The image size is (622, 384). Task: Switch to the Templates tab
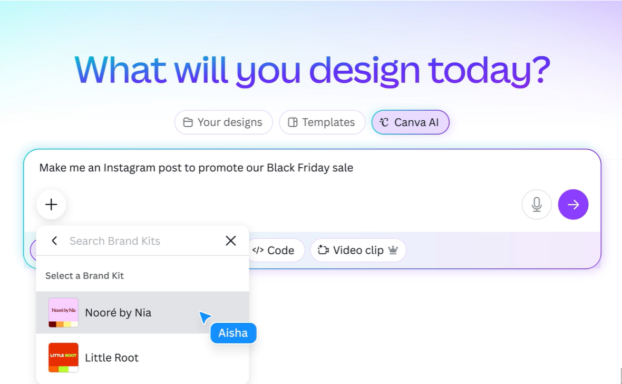322,122
